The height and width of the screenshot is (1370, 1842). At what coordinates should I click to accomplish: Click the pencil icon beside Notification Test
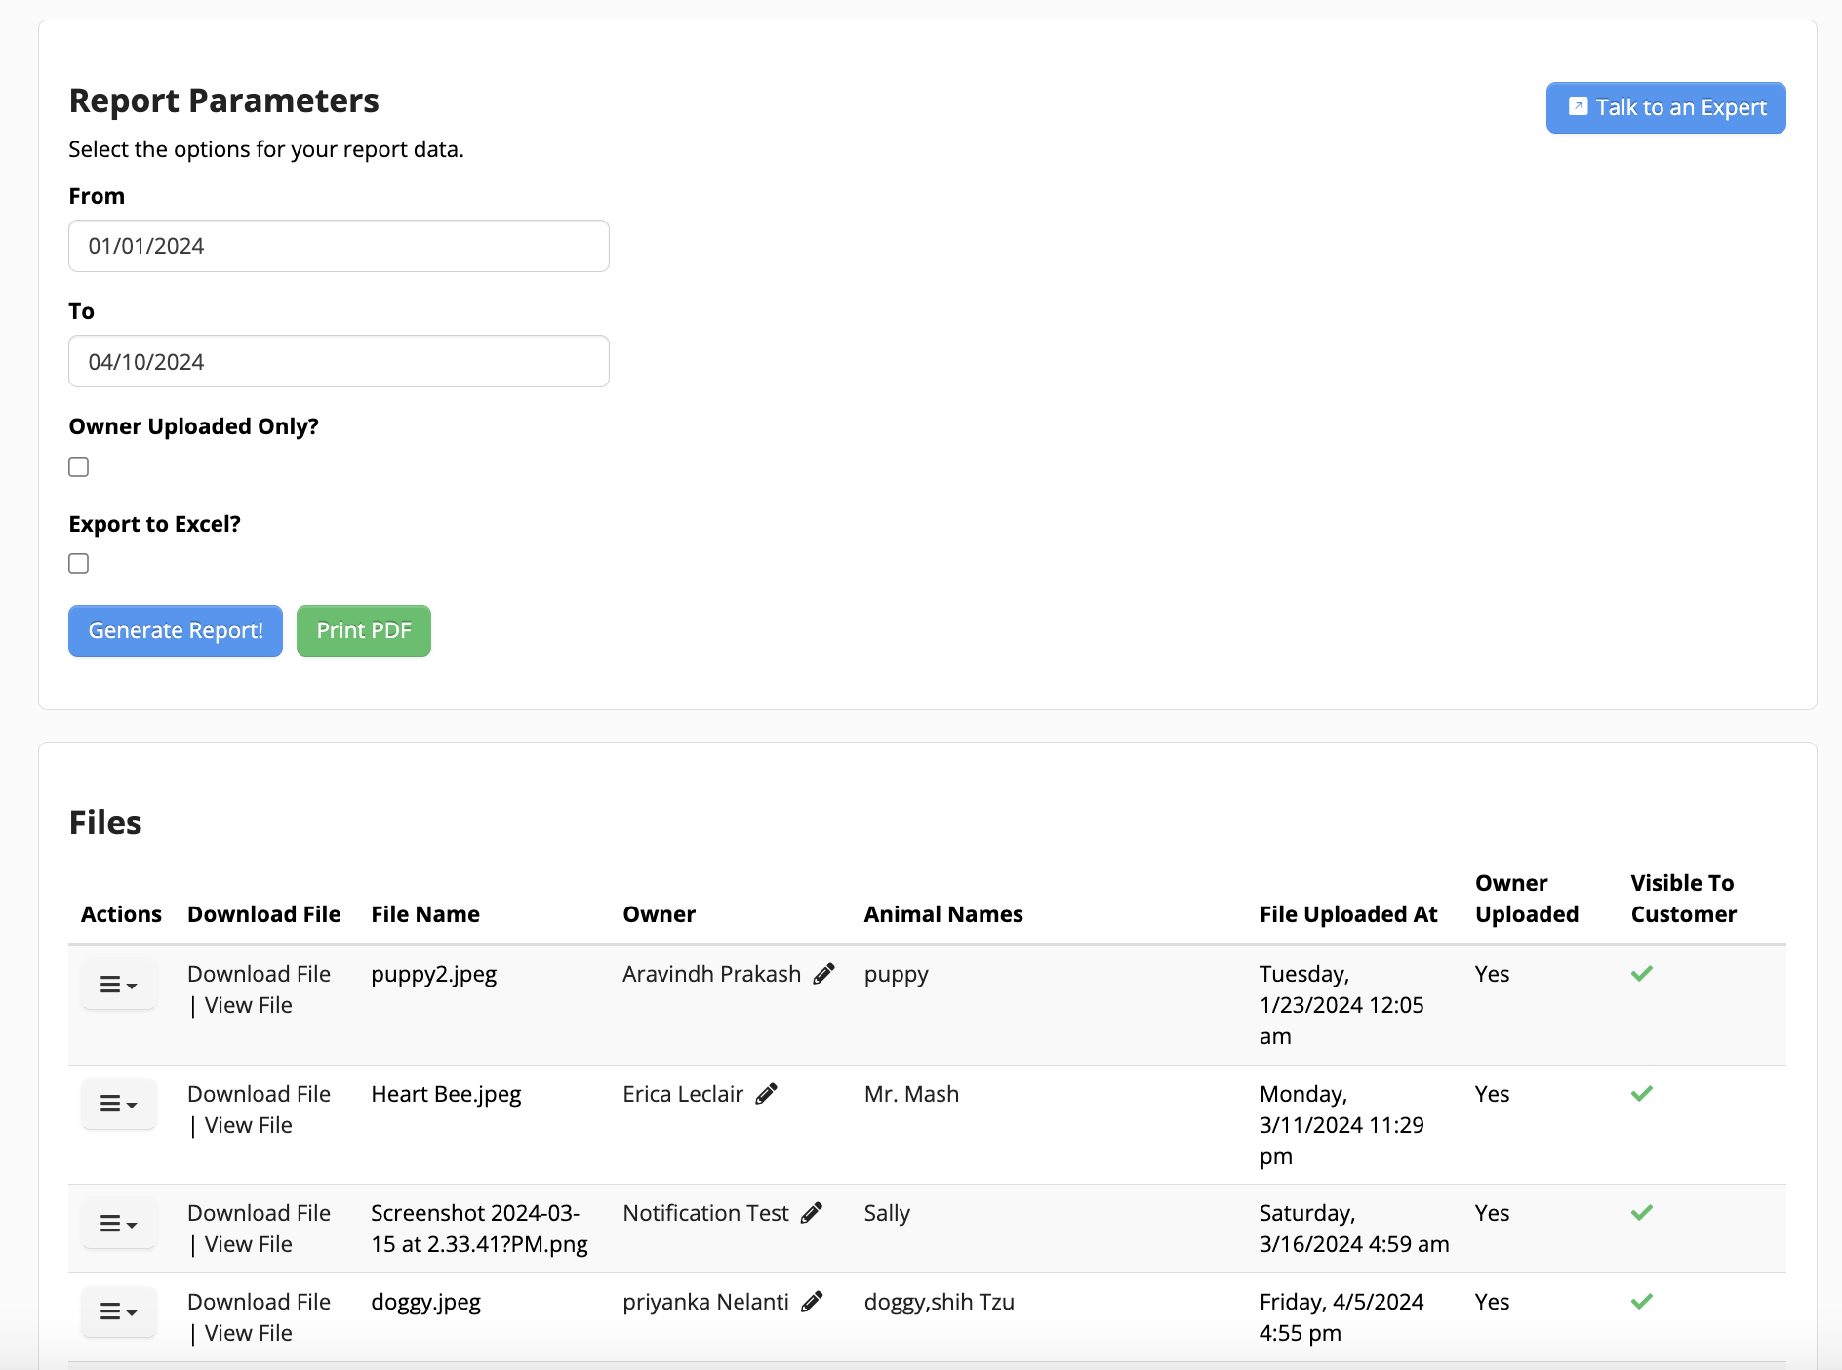pyautogui.click(x=812, y=1213)
